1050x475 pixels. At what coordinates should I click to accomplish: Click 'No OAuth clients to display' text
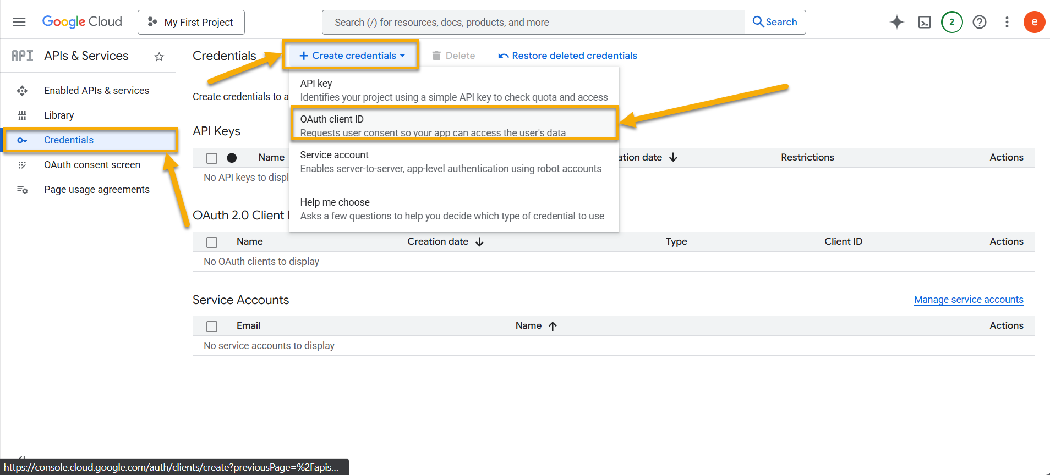click(x=261, y=262)
